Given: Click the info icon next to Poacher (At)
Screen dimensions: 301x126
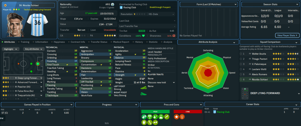Looking at the screenshot, I should (16, 87).
